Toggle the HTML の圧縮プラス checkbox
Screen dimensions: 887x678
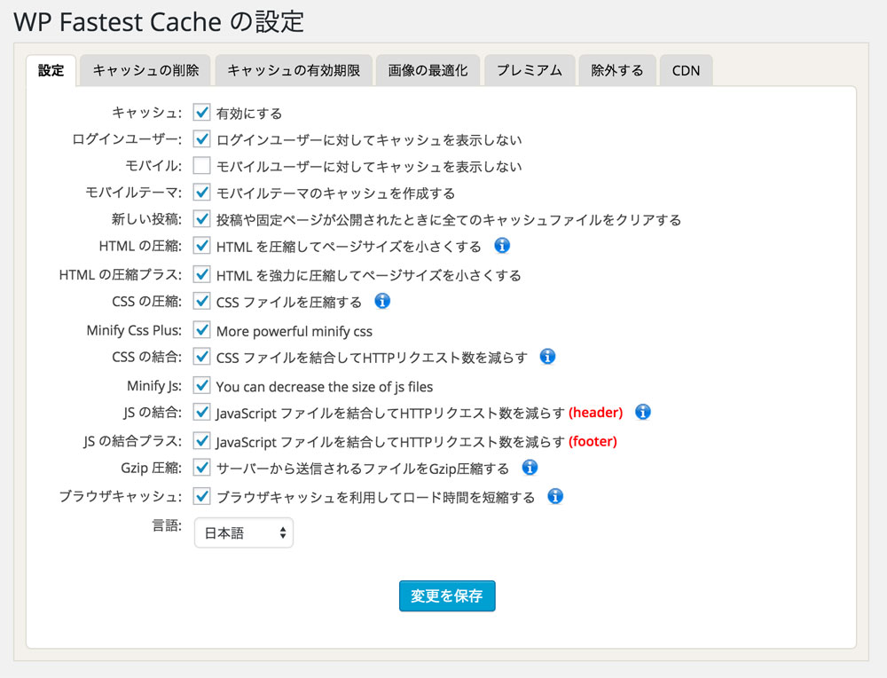pyautogui.click(x=201, y=274)
